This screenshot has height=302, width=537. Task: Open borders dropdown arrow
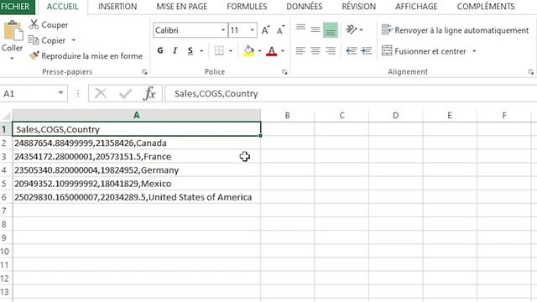pos(231,51)
